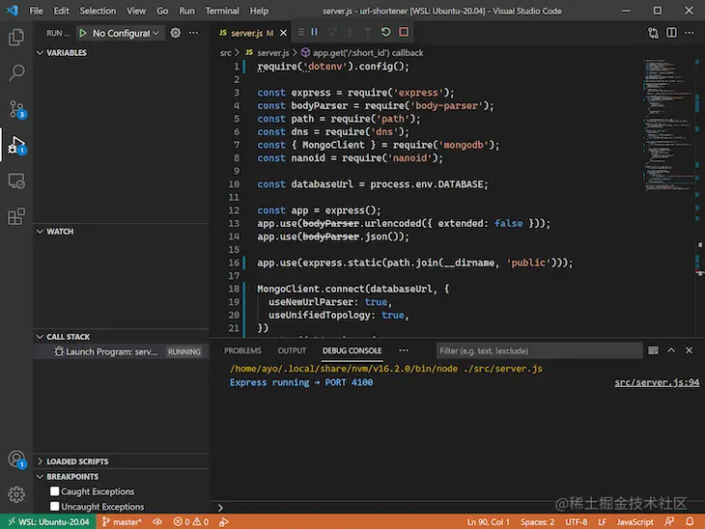Click the Start Debugging green play icon
Viewport: 705px width, 529px height.
coord(82,33)
